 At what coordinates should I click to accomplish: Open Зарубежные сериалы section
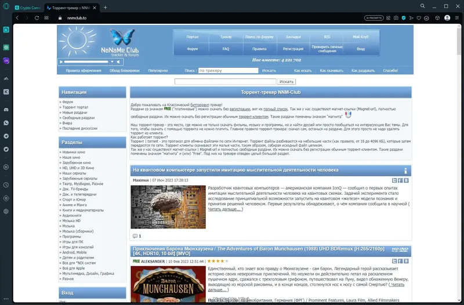tap(79, 179)
